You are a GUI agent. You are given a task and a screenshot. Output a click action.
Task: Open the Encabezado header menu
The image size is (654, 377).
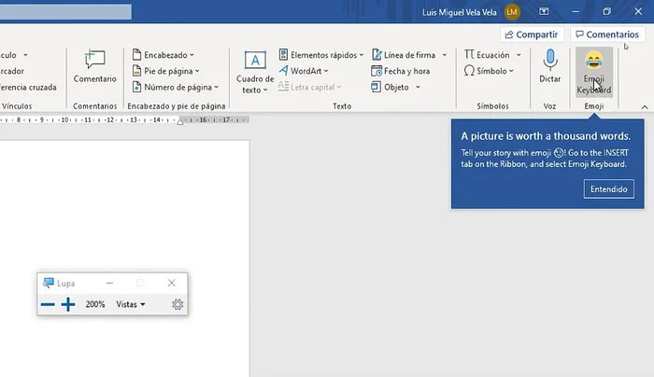coord(163,54)
